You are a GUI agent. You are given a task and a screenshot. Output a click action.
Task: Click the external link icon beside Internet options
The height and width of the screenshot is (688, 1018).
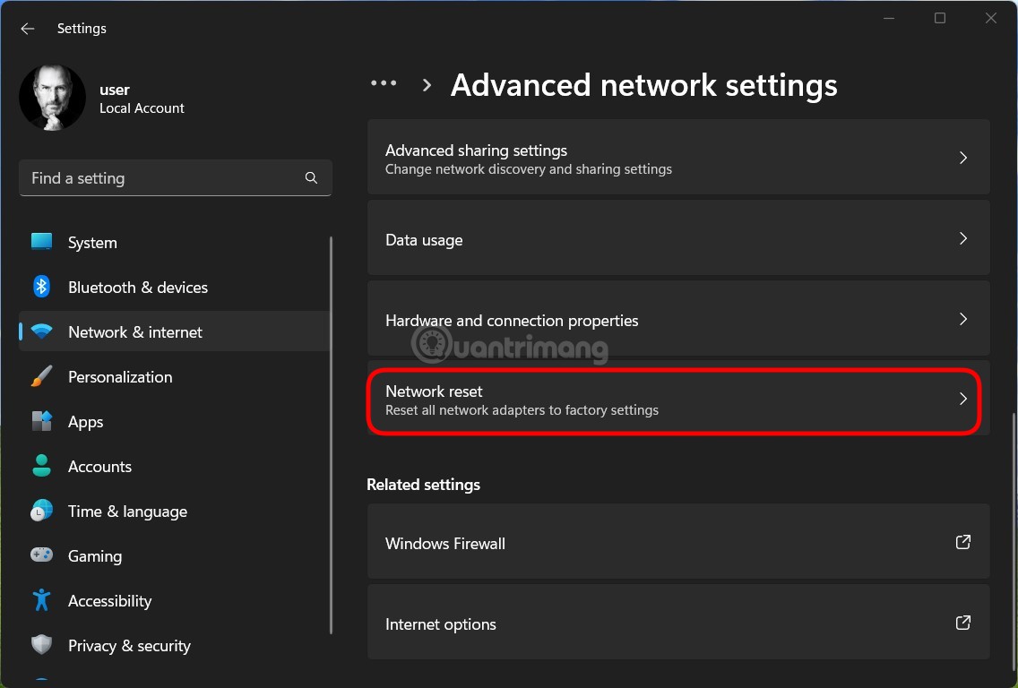962,622
